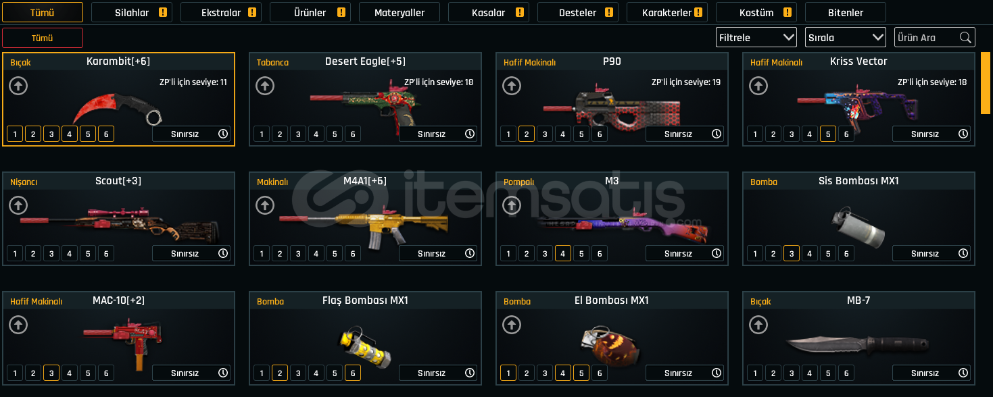Expand the Sırala sort dropdown

coord(846,38)
